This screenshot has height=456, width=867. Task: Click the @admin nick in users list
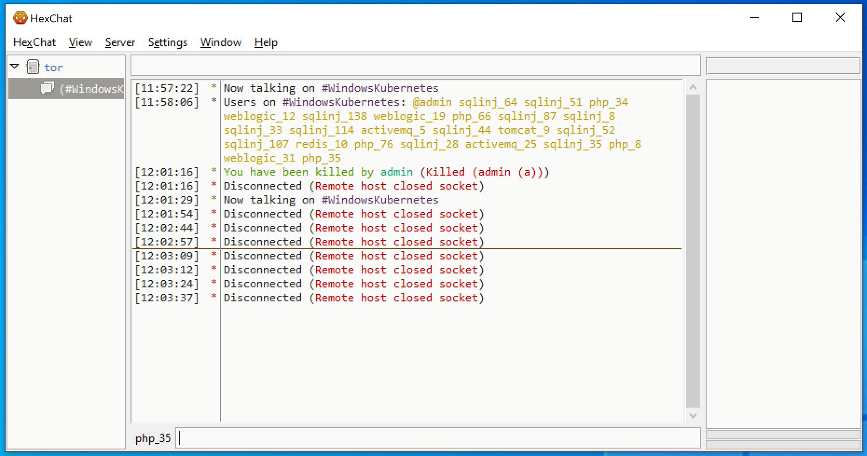pyautogui.click(x=432, y=102)
